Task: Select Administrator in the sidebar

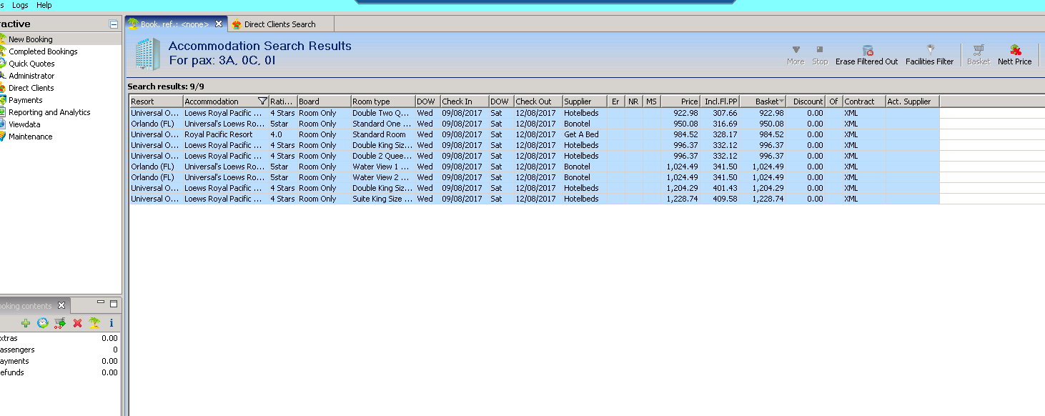Action: click(x=31, y=76)
